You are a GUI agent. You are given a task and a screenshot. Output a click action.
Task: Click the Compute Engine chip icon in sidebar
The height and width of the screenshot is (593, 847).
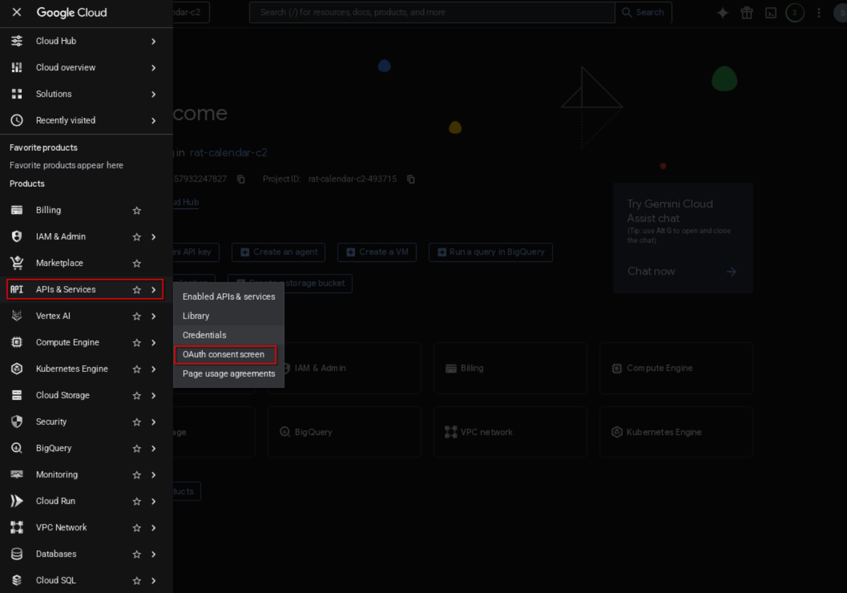pos(17,342)
